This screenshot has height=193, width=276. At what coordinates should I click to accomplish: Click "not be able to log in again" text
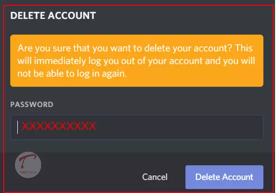[72, 74]
